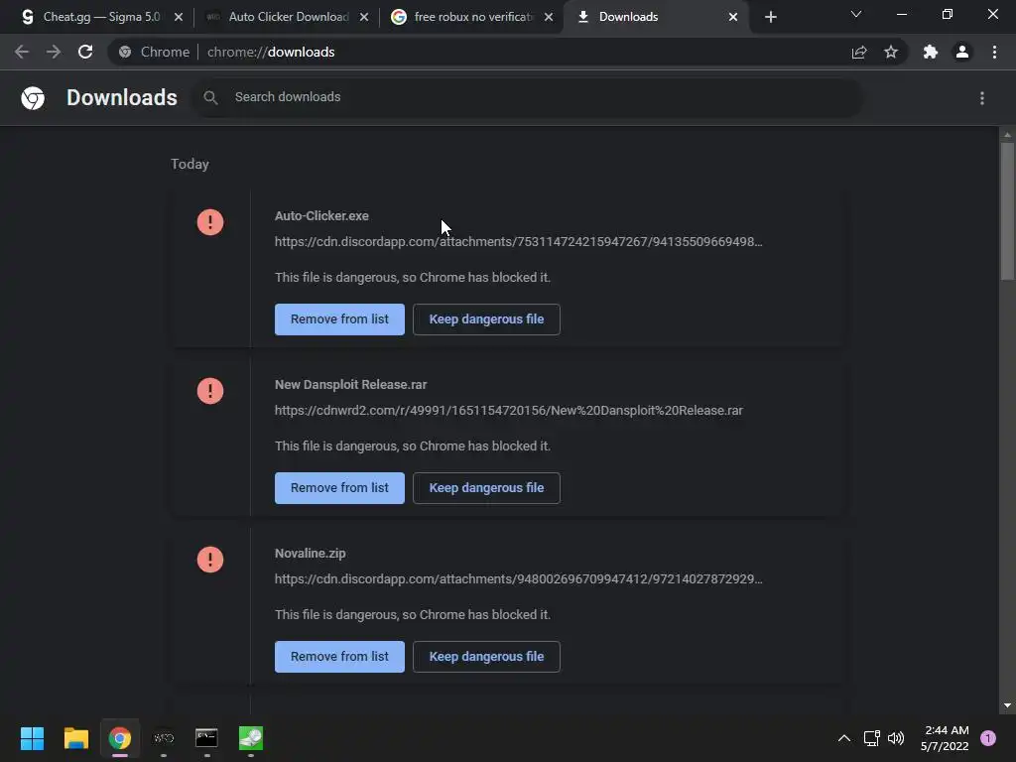1016x762 pixels.
Task: Show hidden system tray icons
Action: (844, 738)
